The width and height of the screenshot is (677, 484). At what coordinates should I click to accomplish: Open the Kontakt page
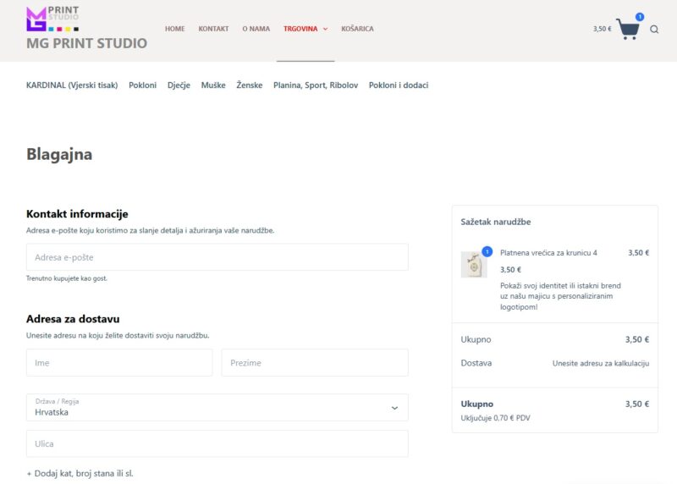[213, 29]
